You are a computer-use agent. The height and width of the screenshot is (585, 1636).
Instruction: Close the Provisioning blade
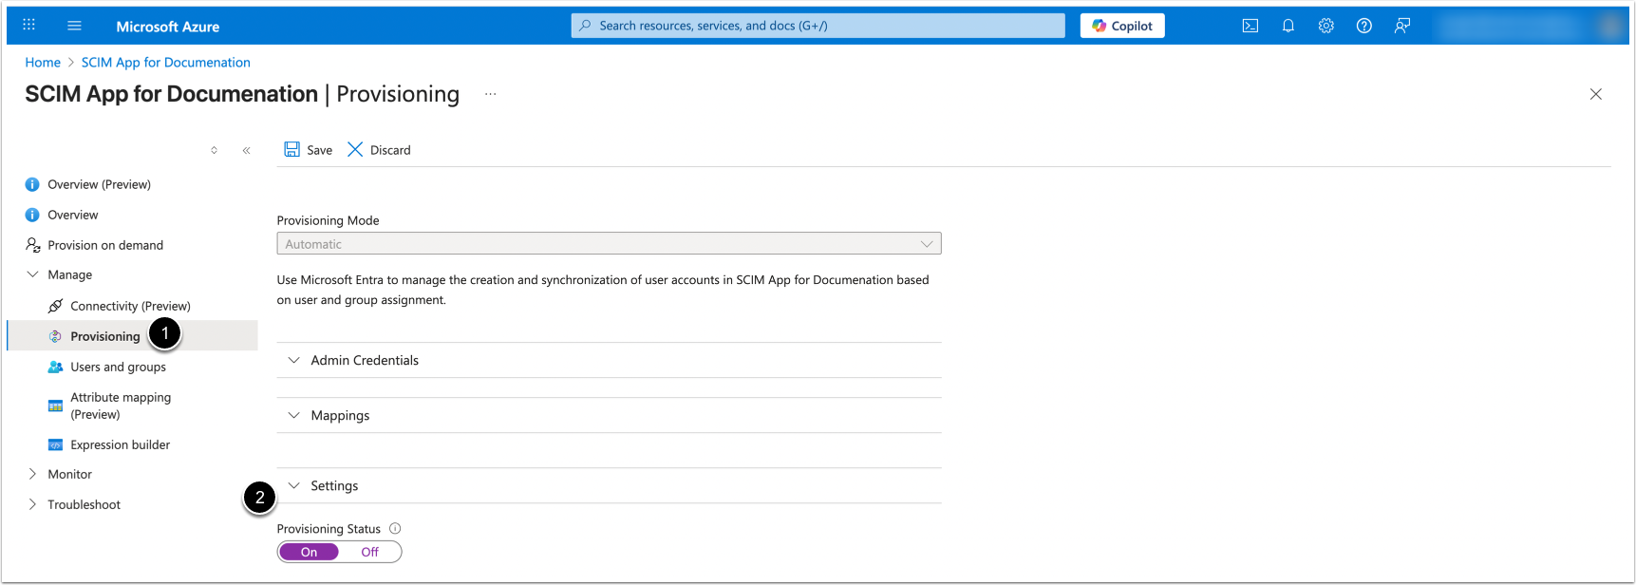[1596, 94]
